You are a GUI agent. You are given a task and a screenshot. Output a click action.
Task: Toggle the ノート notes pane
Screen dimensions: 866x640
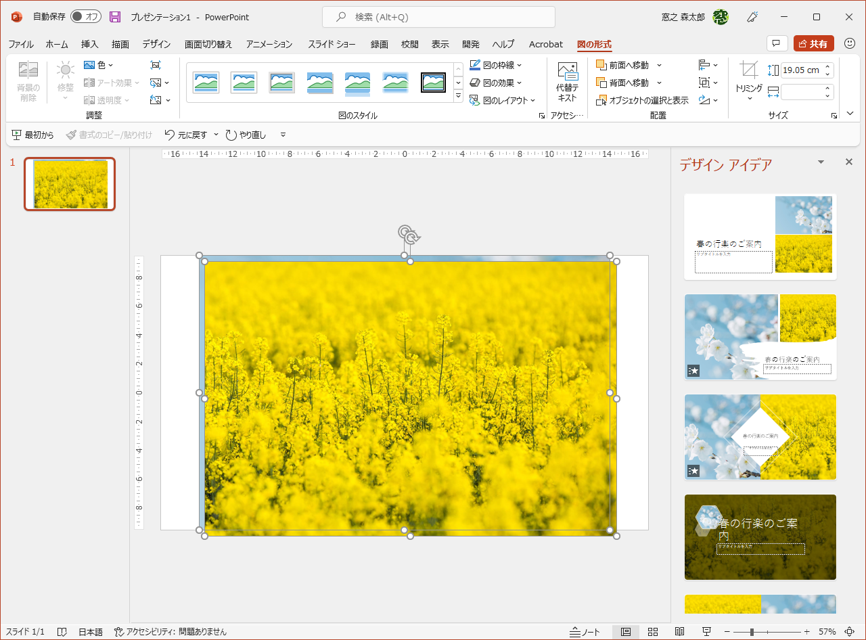click(x=585, y=632)
